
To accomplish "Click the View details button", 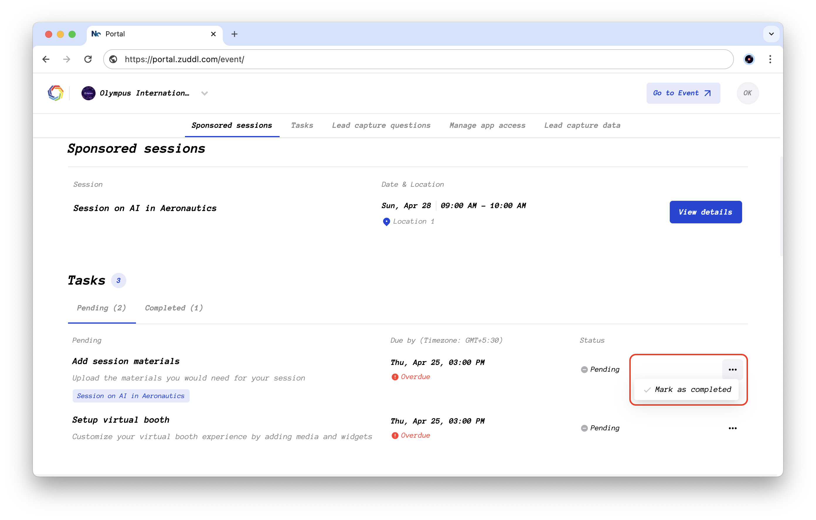I will point(705,212).
